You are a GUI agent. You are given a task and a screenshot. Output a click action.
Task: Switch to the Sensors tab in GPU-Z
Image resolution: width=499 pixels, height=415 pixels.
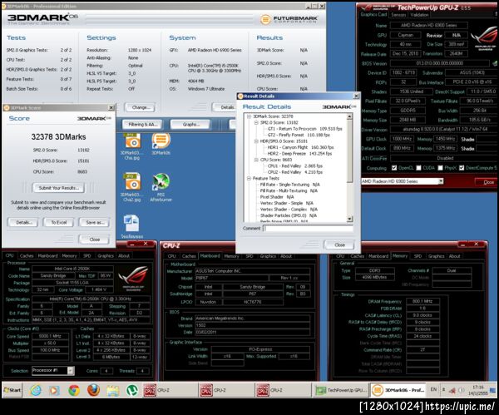(398, 15)
